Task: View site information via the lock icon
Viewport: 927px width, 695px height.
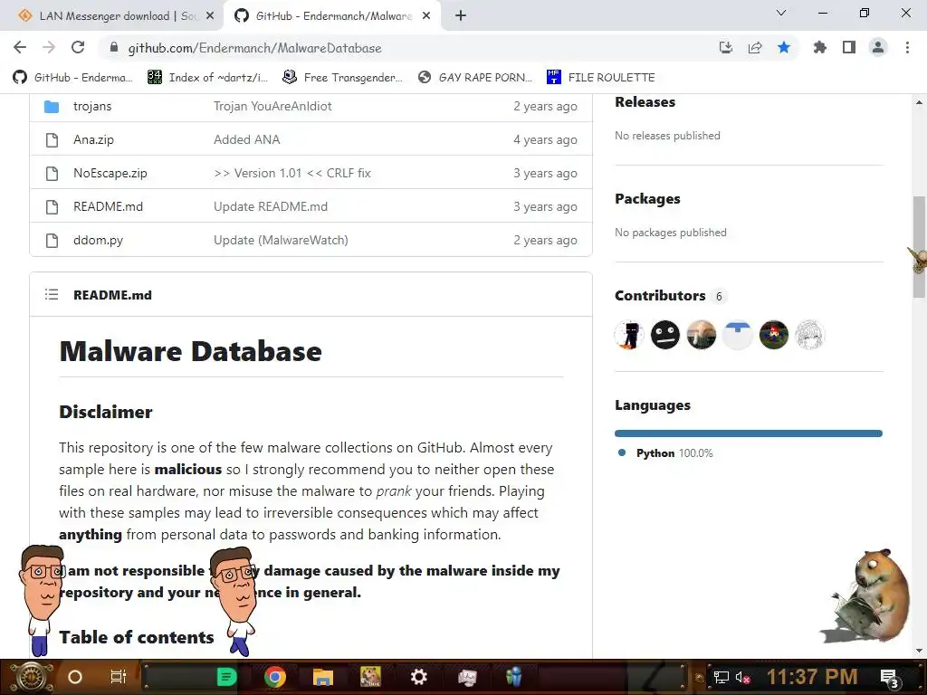Action: point(114,48)
